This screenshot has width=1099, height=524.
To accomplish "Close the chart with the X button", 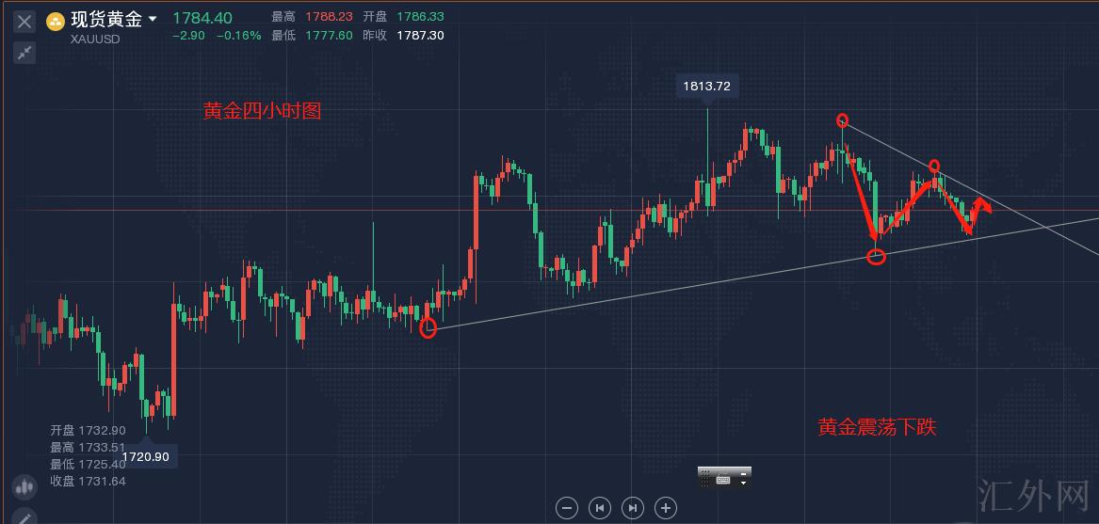I will [x=24, y=21].
